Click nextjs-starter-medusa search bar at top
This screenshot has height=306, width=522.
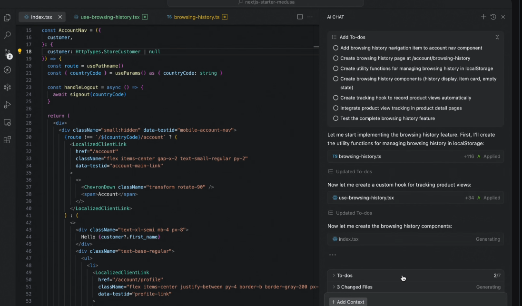pyautogui.click(x=266, y=3)
